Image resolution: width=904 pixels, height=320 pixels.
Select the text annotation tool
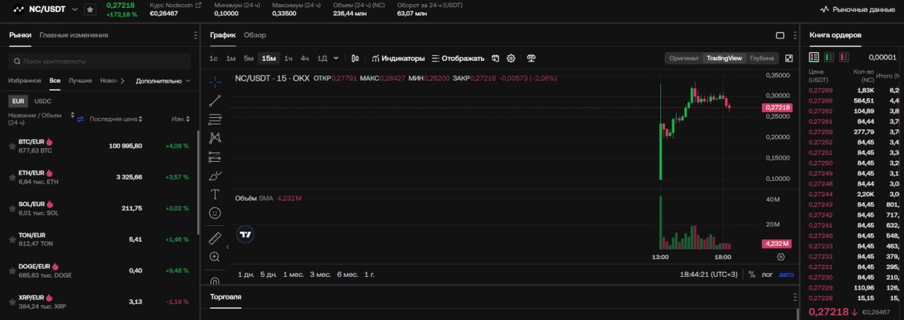click(x=215, y=194)
